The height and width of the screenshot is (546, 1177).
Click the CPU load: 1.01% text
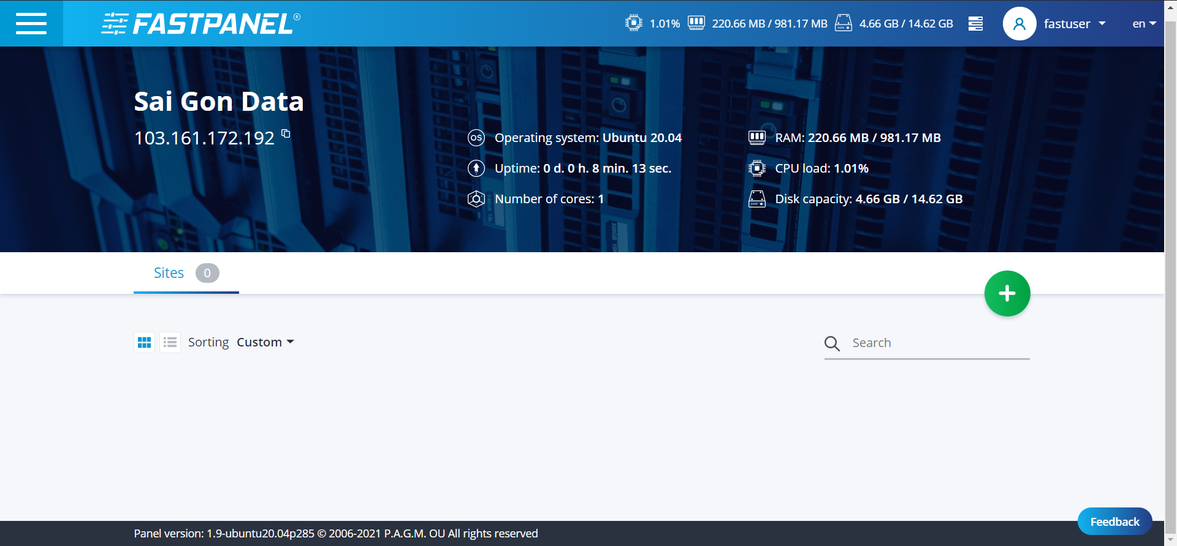[x=822, y=168]
